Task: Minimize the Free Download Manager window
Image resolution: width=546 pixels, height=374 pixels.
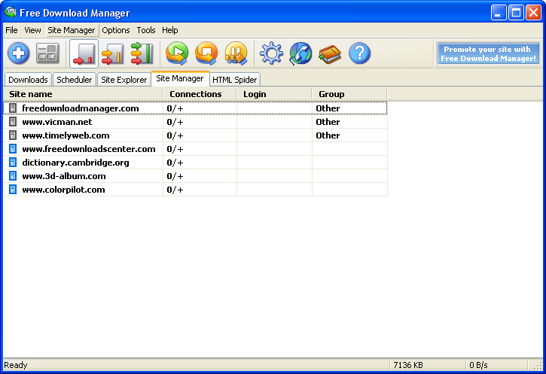Action: click(x=499, y=13)
